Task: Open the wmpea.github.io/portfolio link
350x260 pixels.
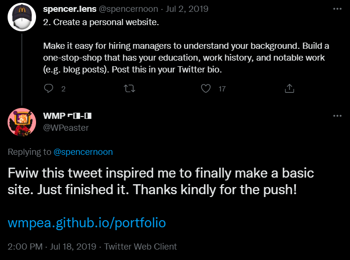Action: click(87, 223)
